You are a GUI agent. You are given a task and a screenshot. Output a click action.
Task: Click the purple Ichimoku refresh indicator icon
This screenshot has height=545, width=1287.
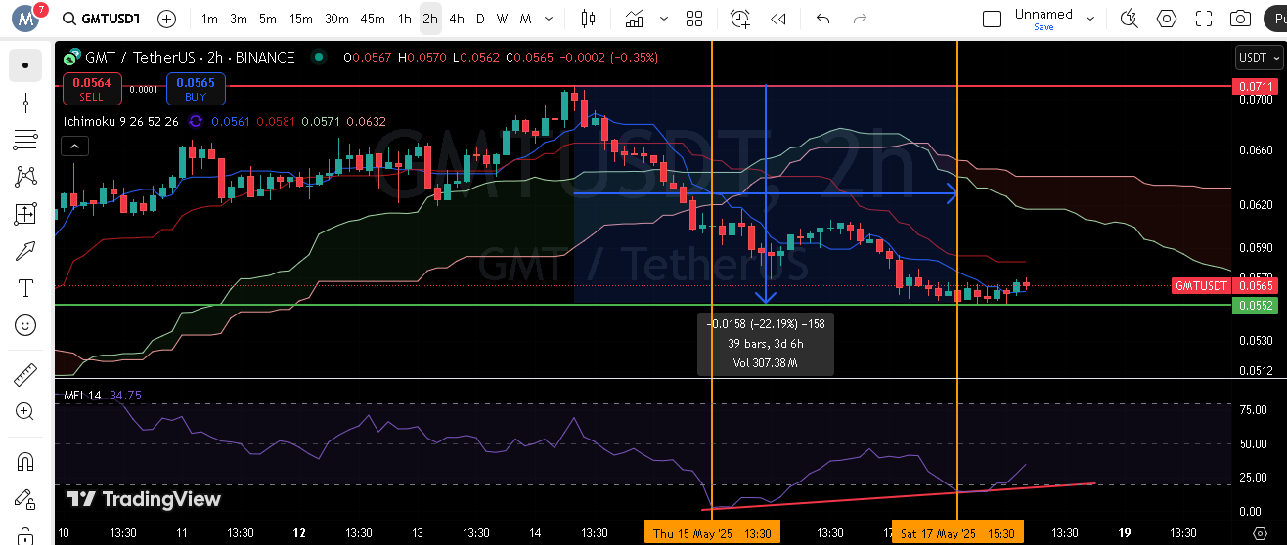(x=195, y=122)
